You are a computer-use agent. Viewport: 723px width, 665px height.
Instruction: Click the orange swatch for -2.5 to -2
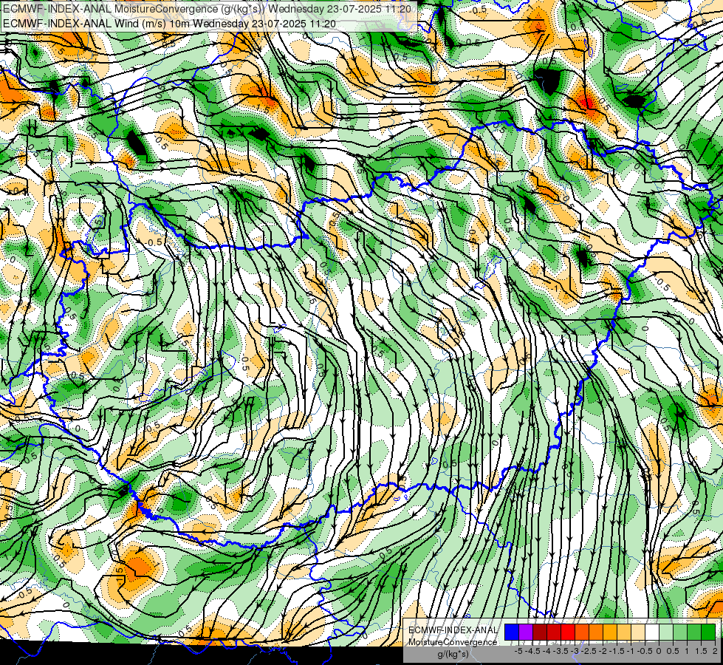[x=596, y=632]
